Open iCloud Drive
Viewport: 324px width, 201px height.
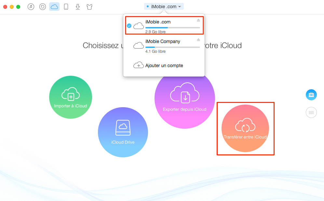(123, 132)
